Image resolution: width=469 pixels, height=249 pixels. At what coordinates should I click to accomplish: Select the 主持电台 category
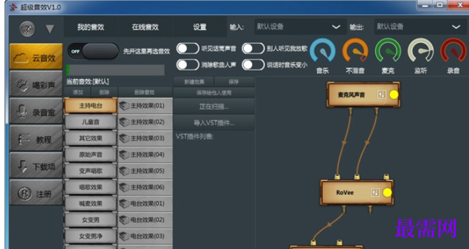click(x=90, y=105)
